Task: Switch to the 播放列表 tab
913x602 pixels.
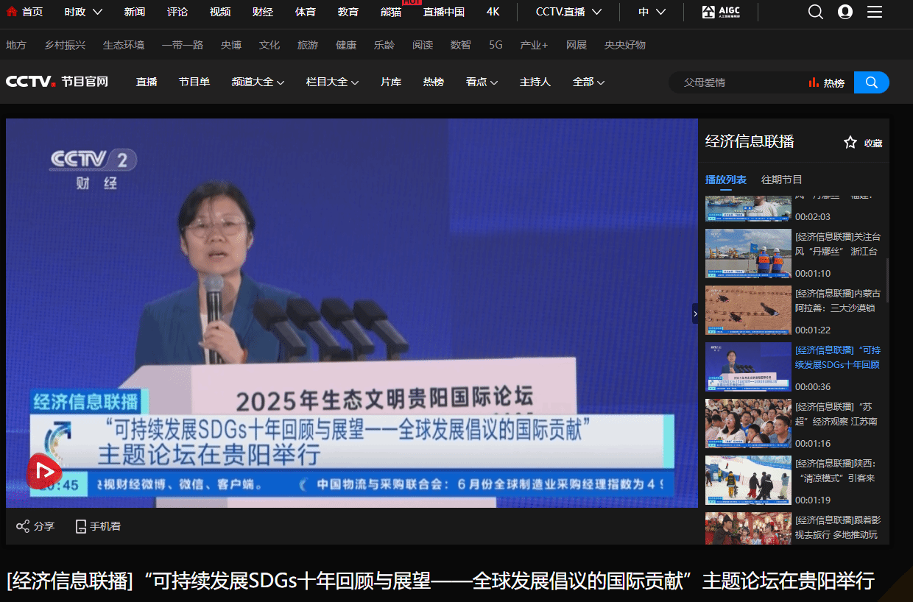Action: click(x=726, y=180)
